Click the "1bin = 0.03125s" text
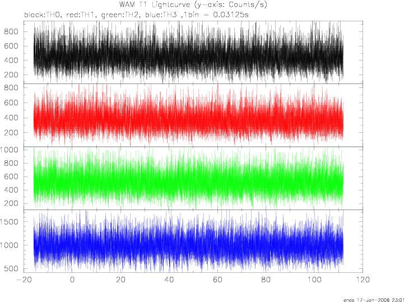404x302 pixels. [x=217, y=15]
